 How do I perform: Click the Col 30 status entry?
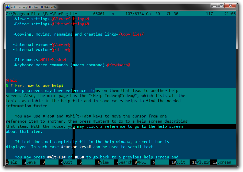coord(153,14)
